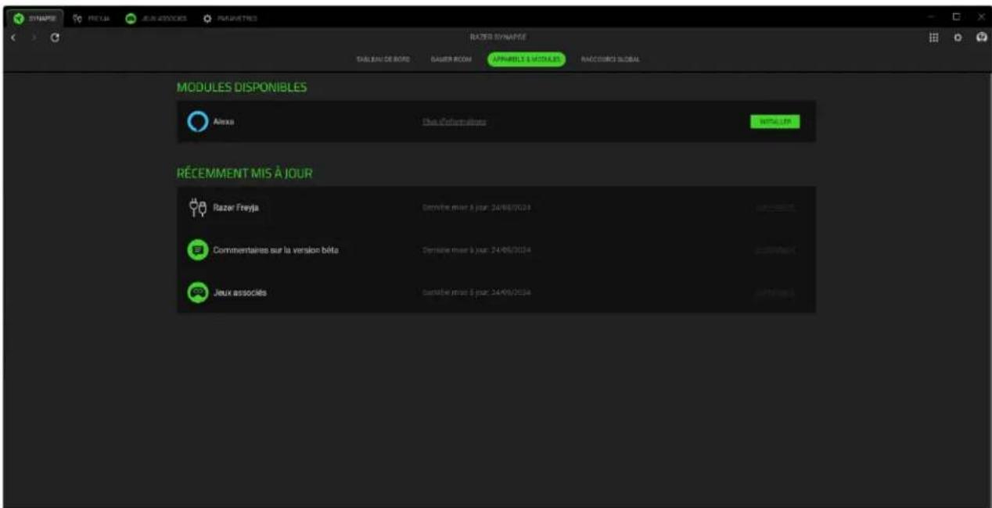
Task: Click the Razer Freyja plug icon
Action: (198, 208)
